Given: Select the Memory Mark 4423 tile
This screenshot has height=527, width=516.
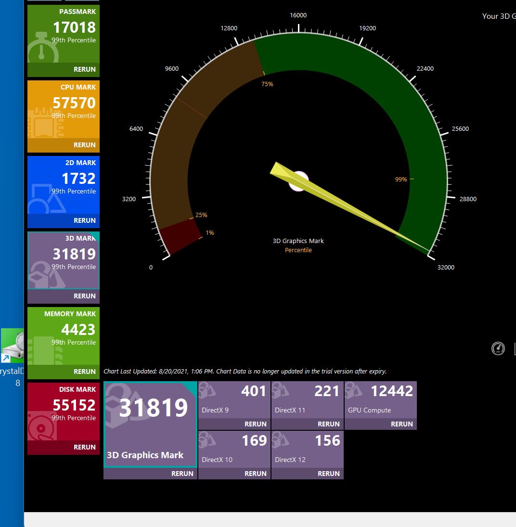Looking at the screenshot, I should pos(64,335).
